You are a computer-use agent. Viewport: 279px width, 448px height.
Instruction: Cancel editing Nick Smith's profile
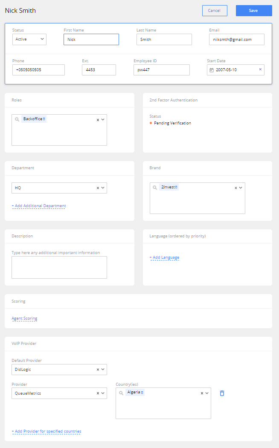(x=215, y=10)
